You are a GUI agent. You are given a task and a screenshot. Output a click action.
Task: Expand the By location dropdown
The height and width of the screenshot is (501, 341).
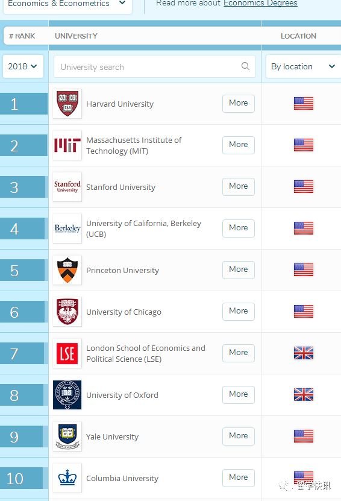pyautogui.click(x=303, y=66)
